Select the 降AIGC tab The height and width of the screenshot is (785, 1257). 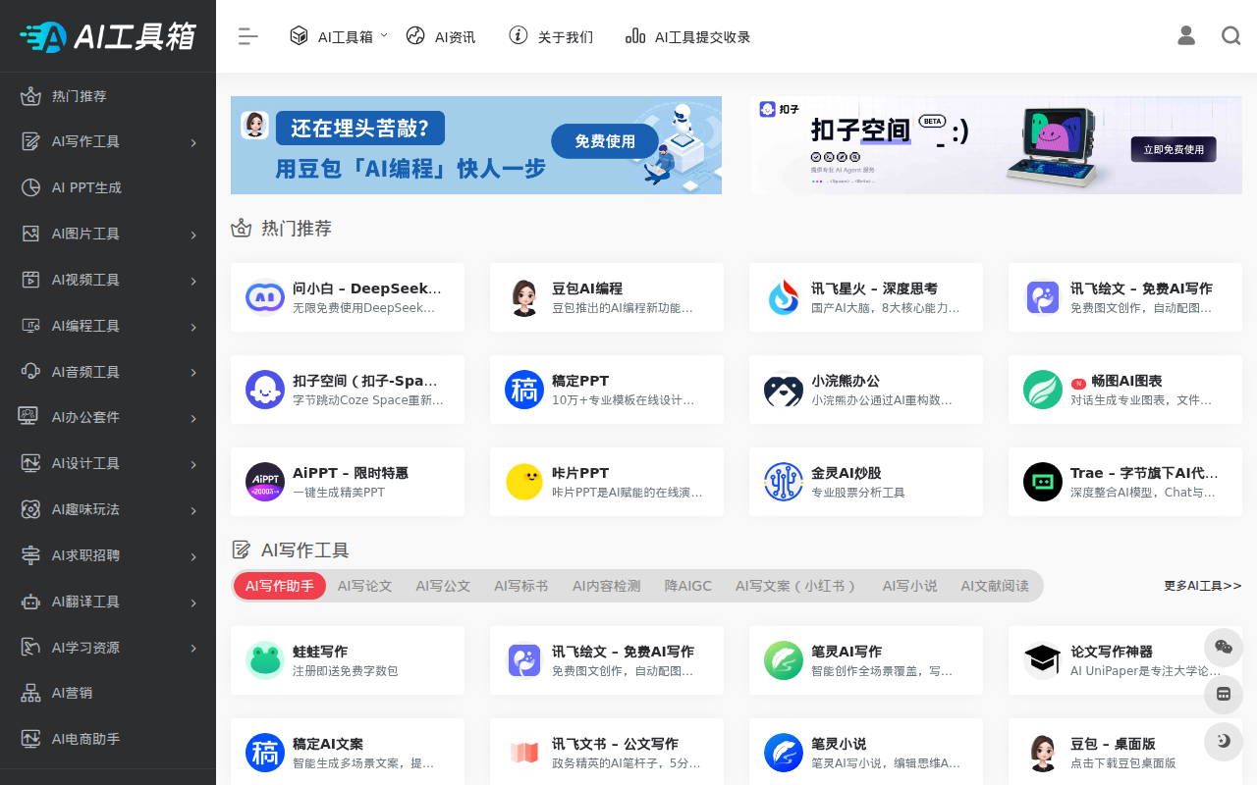point(687,586)
